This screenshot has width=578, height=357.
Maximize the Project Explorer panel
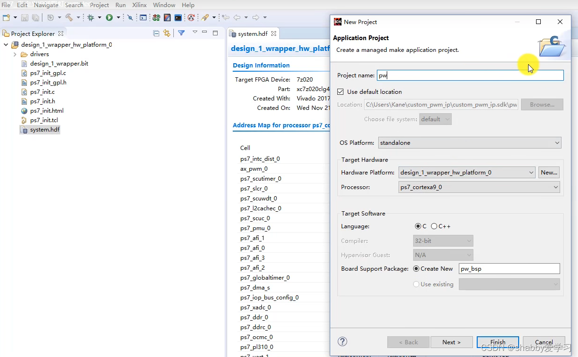(215, 33)
